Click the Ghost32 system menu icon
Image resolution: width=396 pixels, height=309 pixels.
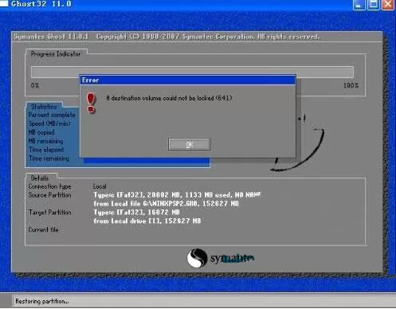tap(4, 3)
